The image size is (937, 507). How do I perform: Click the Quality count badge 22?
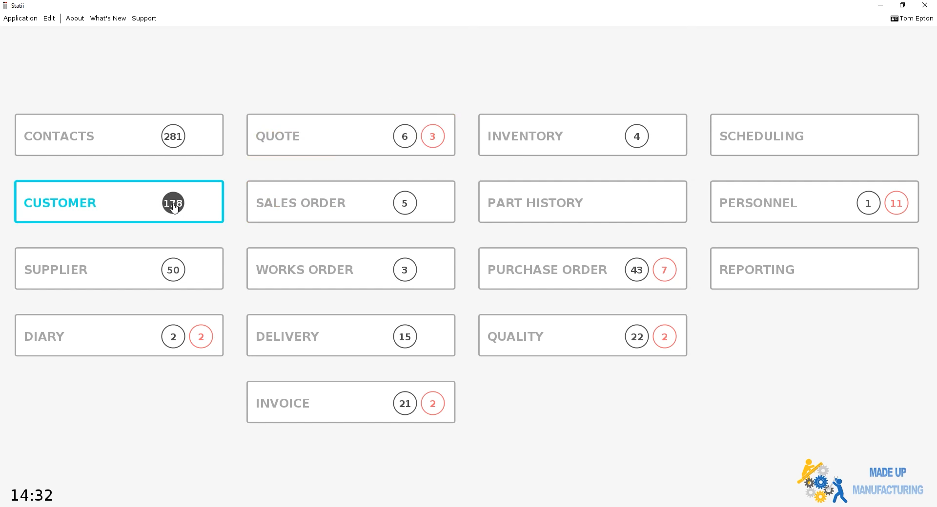[x=636, y=337]
